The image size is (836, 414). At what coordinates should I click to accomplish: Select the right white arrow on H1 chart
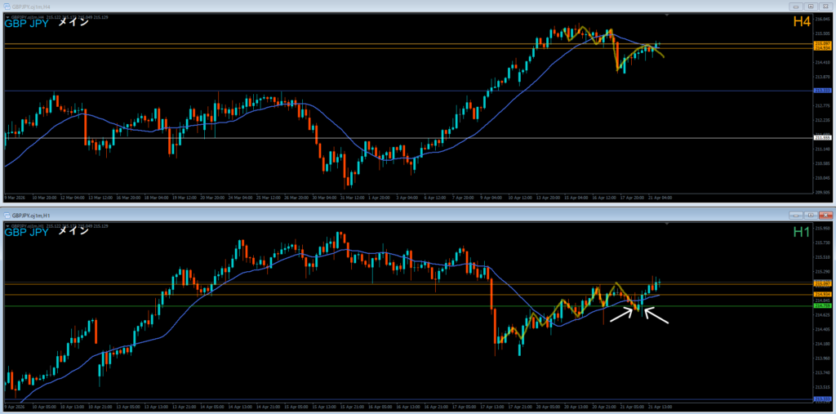click(x=656, y=315)
